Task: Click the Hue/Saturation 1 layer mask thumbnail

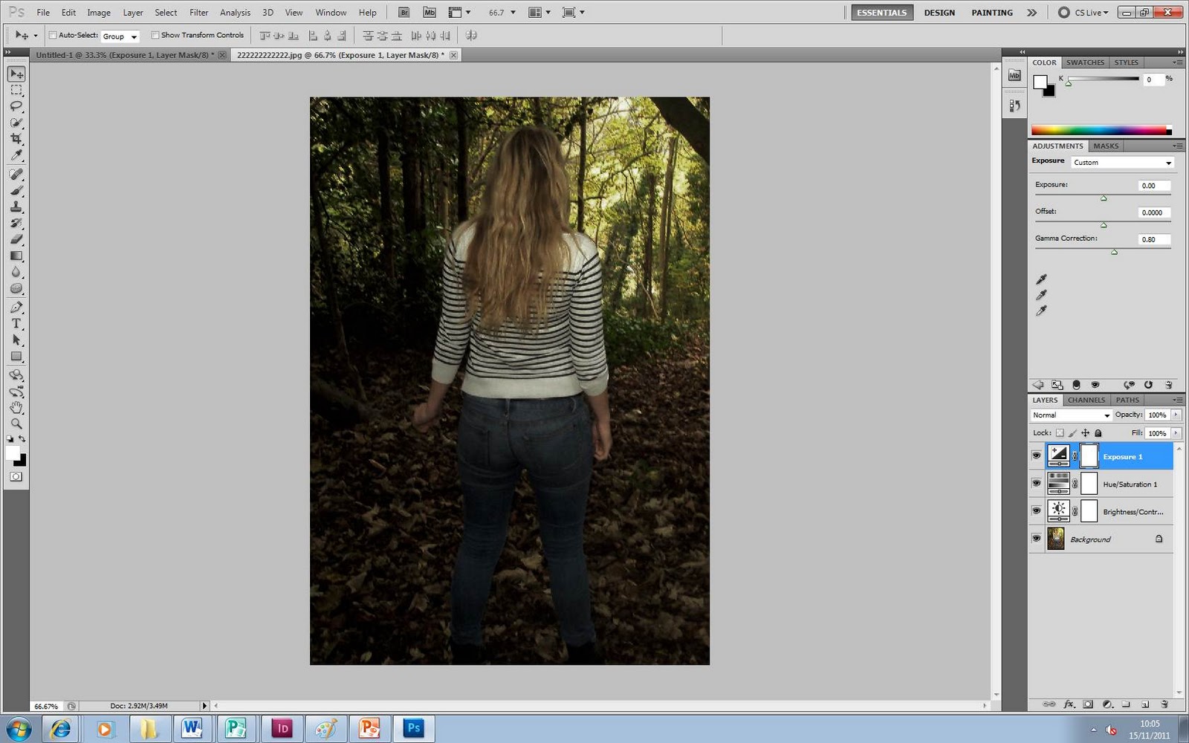Action: 1089,484
